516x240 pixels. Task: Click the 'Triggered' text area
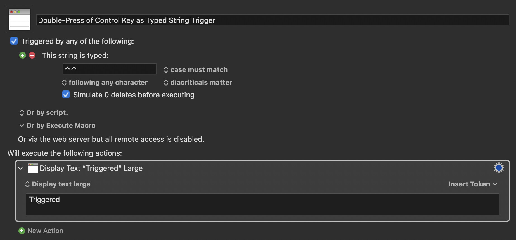point(262,204)
